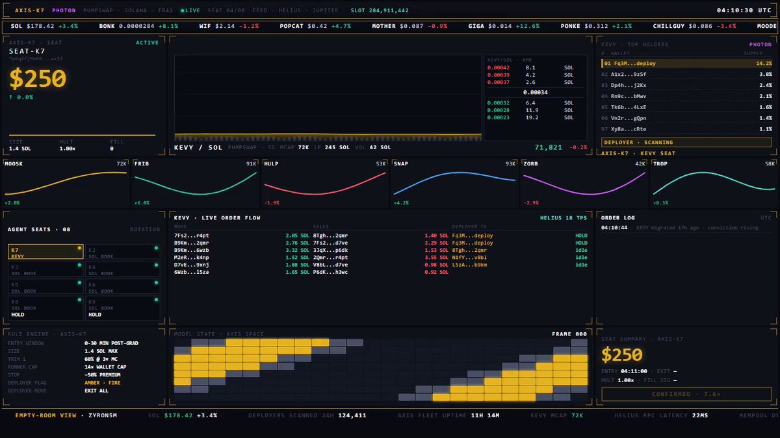Select top holder row 01 Fq3M...deploy

pos(687,64)
